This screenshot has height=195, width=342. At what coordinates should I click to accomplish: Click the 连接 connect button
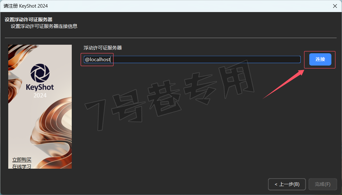[320, 59]
